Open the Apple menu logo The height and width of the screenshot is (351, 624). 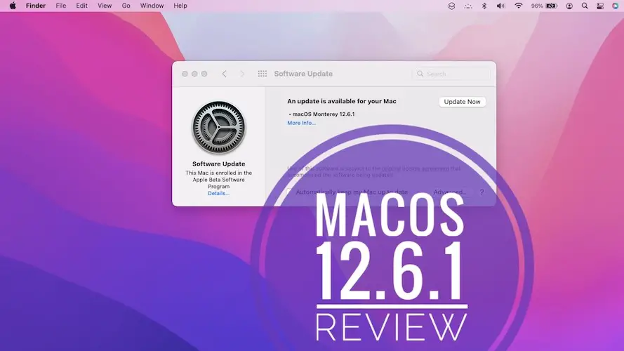tap(13, 6)
